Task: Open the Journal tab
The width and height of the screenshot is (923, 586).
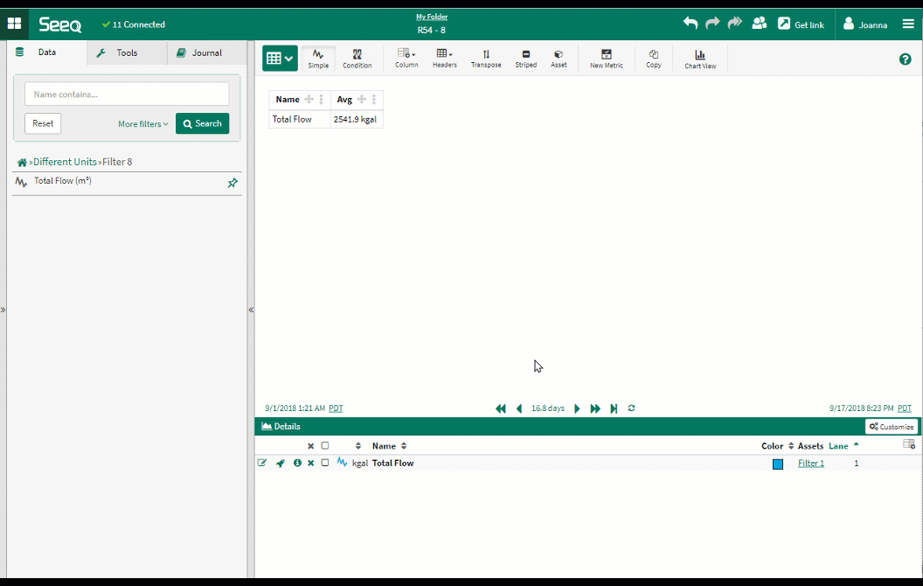Action: pos(206,52)
